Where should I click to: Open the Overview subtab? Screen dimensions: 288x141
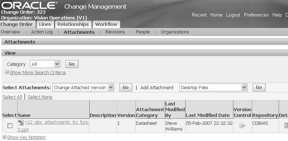click(10, 32)
